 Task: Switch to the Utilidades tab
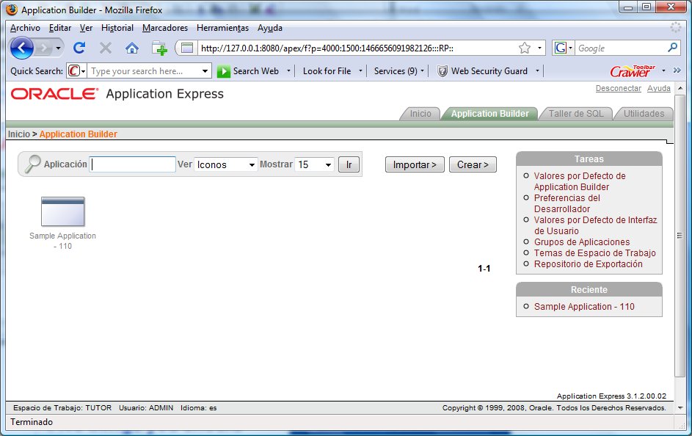point(644,114)
